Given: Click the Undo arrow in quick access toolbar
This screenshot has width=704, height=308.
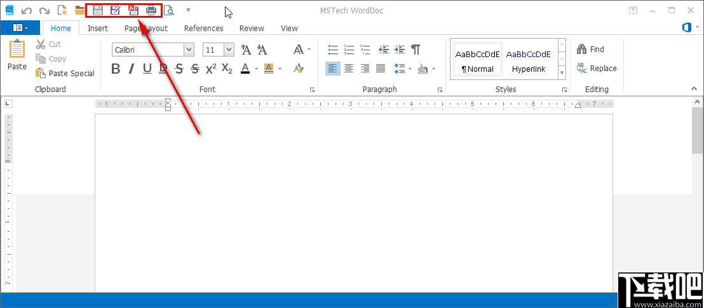Looking at the screenshot, I should click(x=27, y=10).
